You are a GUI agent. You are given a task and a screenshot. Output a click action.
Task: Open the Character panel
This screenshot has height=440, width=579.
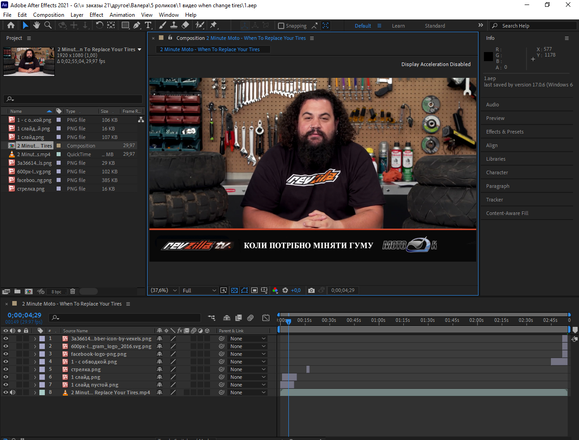(x=497, y=172)
